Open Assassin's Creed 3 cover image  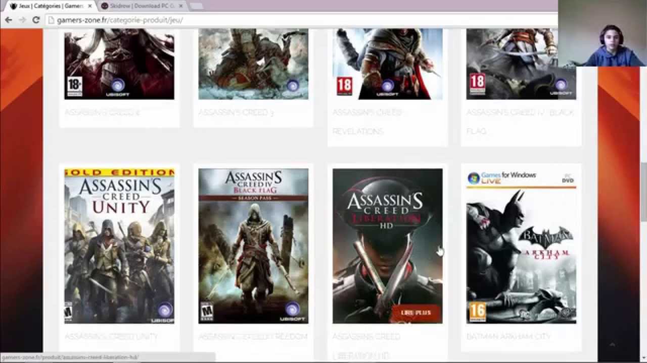tap(253, 64)
